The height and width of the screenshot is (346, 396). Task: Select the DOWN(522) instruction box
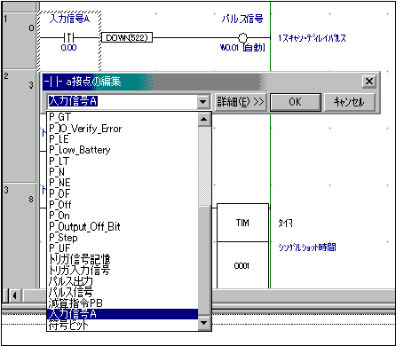point(127,37)
